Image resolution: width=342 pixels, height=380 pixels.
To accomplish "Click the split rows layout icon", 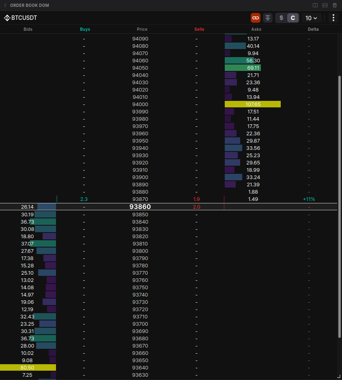I will (325, 5).
